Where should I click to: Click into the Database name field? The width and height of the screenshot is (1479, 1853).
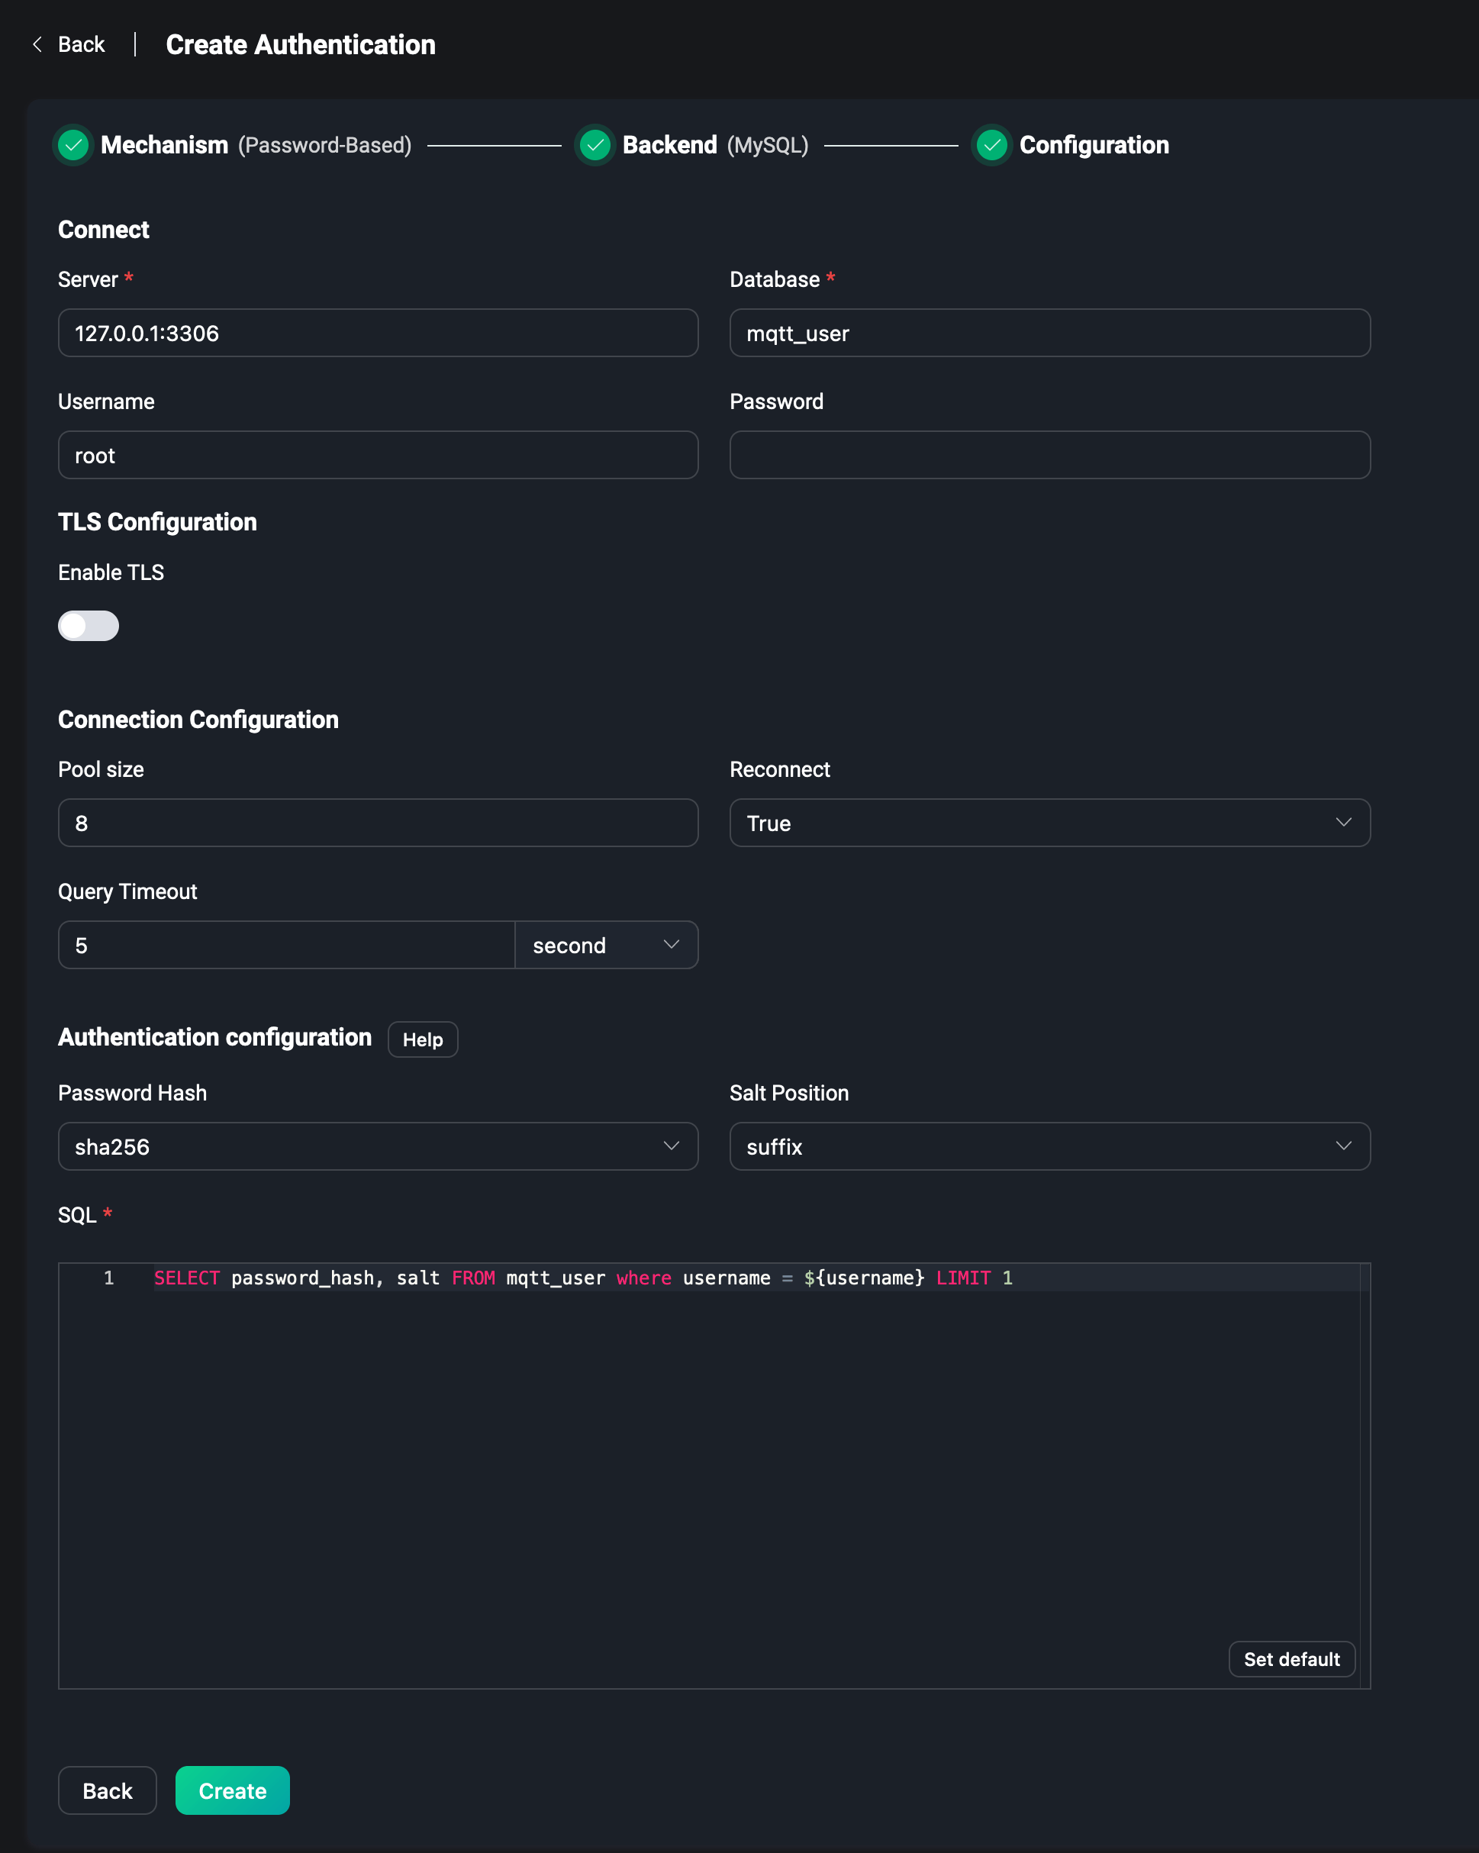[1049, 334]
